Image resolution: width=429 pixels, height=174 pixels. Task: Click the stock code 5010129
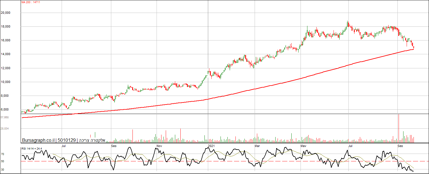tap(67, 140)
